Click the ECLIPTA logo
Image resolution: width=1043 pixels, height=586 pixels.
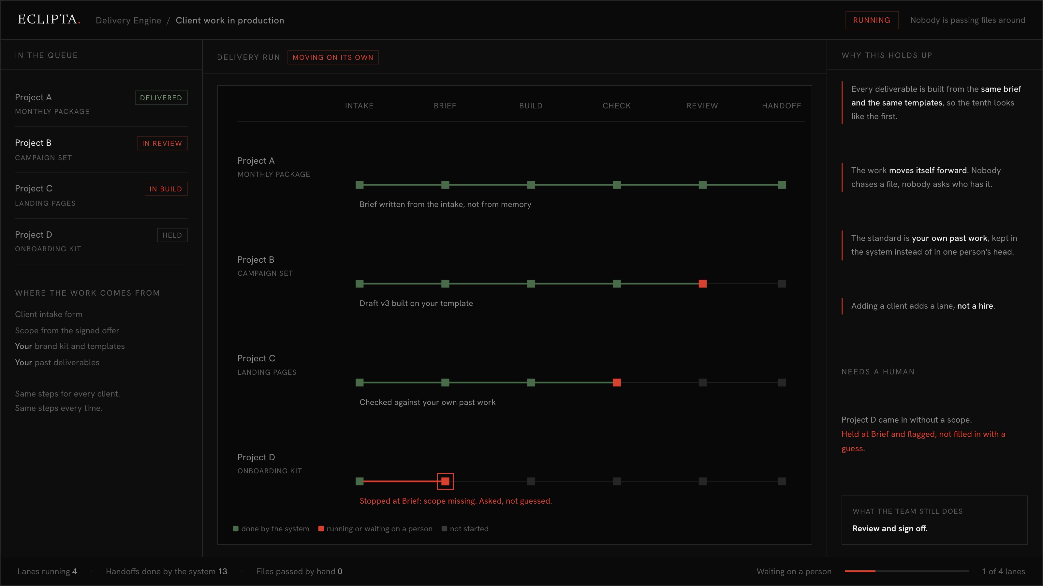[49, 20]
